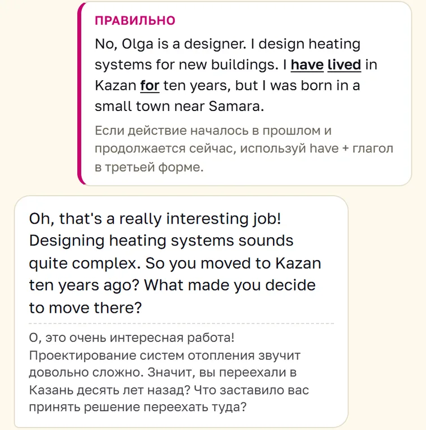
Task: Click the question "What made you decide to move there?"
Action: (172, 297)
